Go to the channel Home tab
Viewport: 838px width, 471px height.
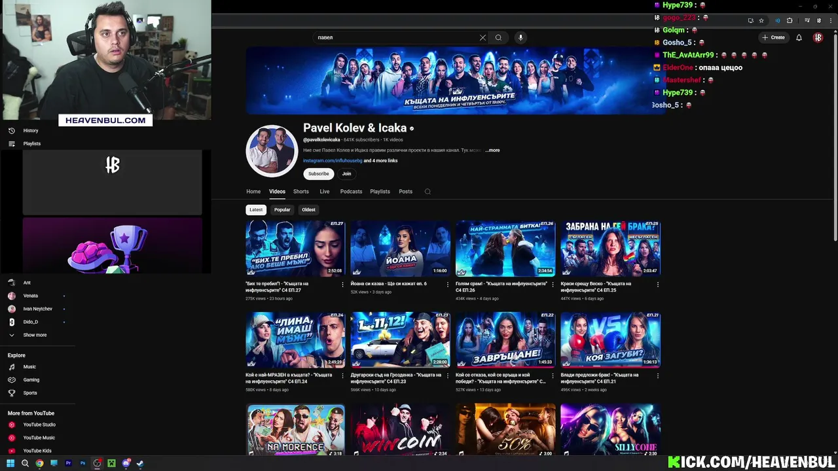click(x=253, y=192)
